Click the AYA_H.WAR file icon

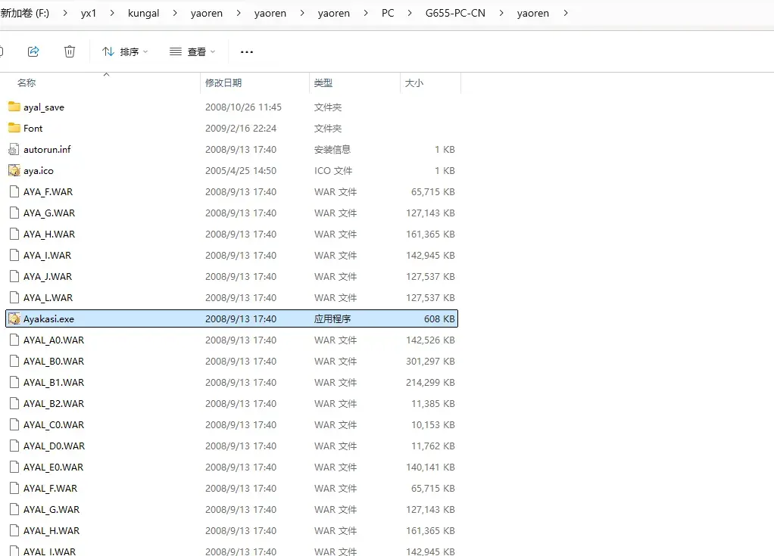coord(14,234)
